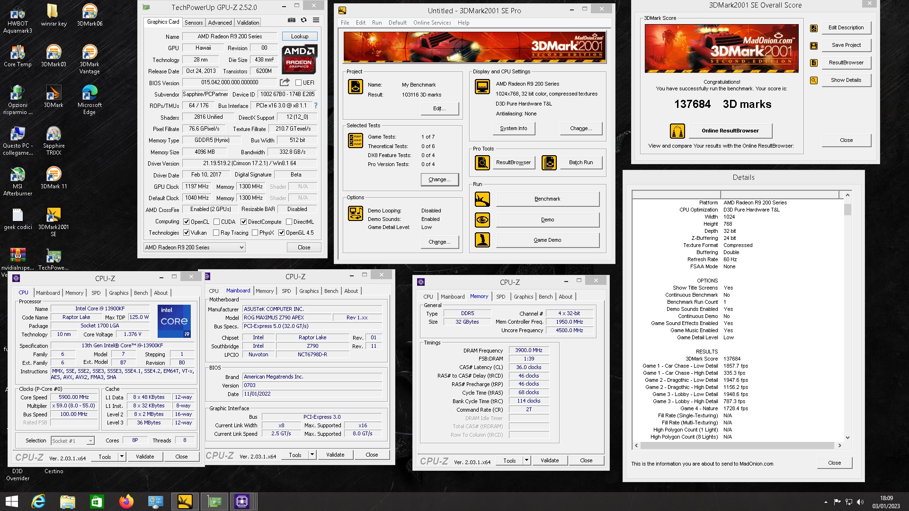Open HWBOT Aquamark3 desktop shortcut

pyautogui.click(x=18, y=18)
